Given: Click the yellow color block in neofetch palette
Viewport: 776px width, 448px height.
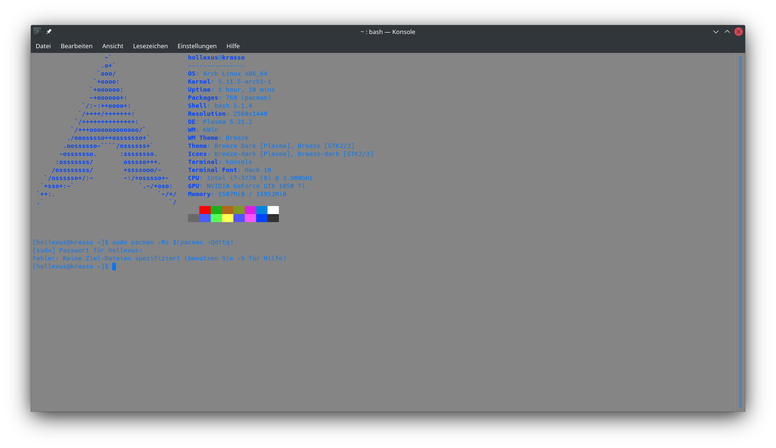Looking at the screenshot, I should coord(228,218).
